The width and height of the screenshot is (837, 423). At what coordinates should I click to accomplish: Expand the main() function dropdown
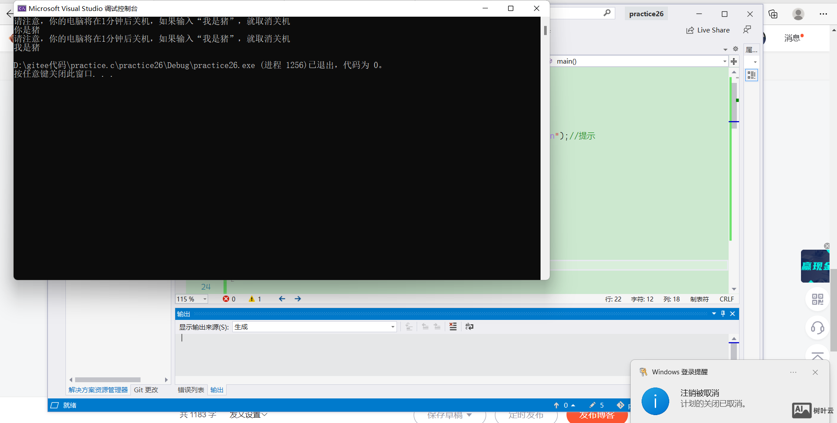(x=725, y=61)
